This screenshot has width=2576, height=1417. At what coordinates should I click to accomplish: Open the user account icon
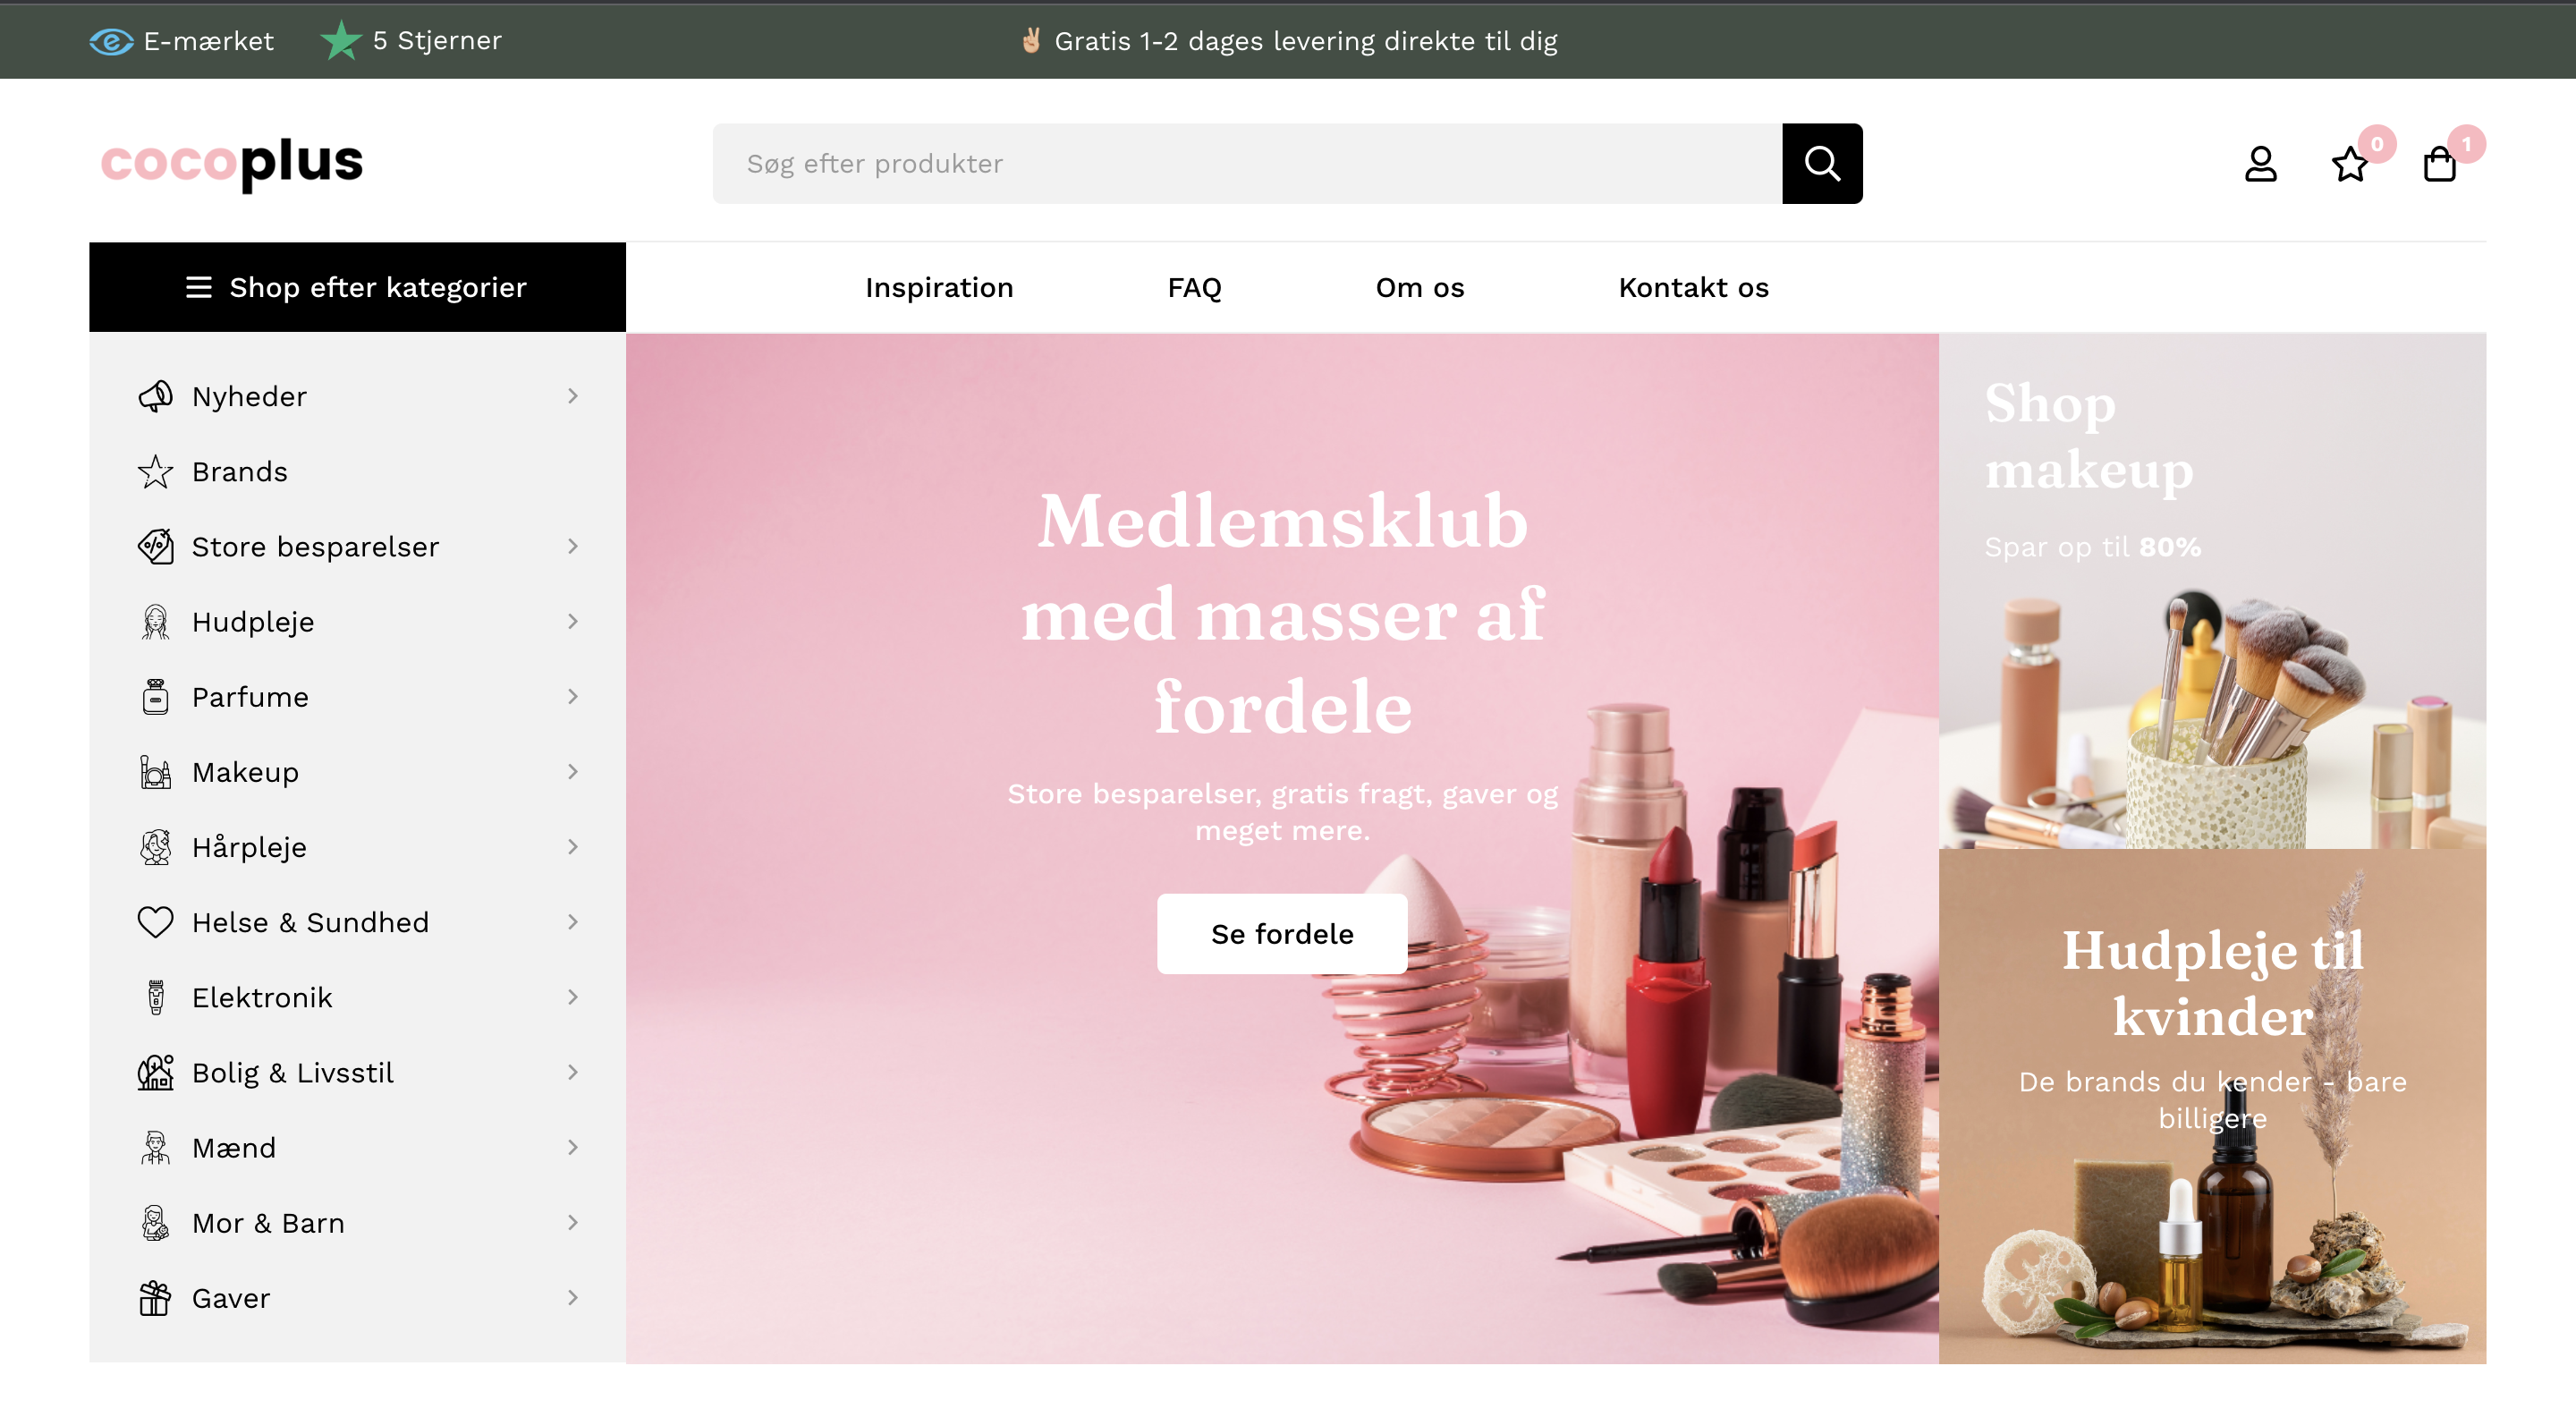tap(2260, 164)
